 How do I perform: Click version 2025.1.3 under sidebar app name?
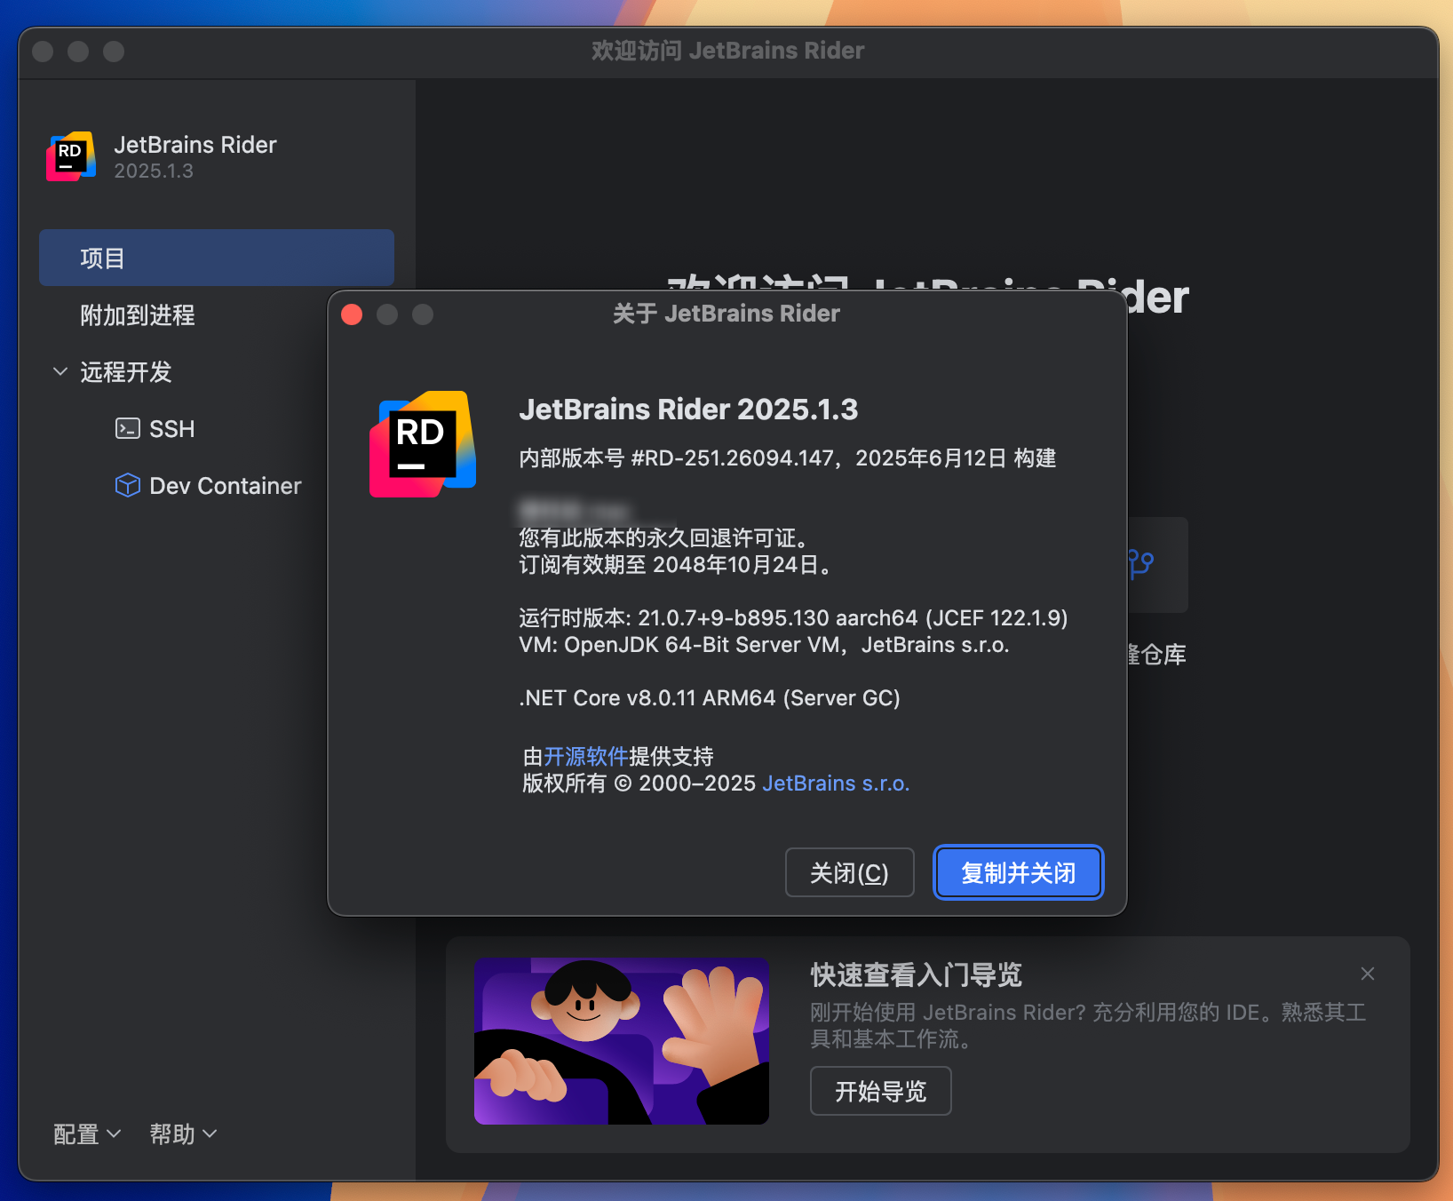(x=154, y=171)
